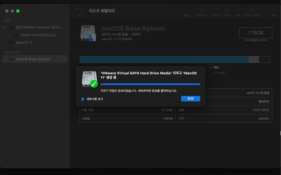Screen dimensions: 281x175
Task: Click the macOS 11.0.1(20B29) version text
Action: click(117, 39)
